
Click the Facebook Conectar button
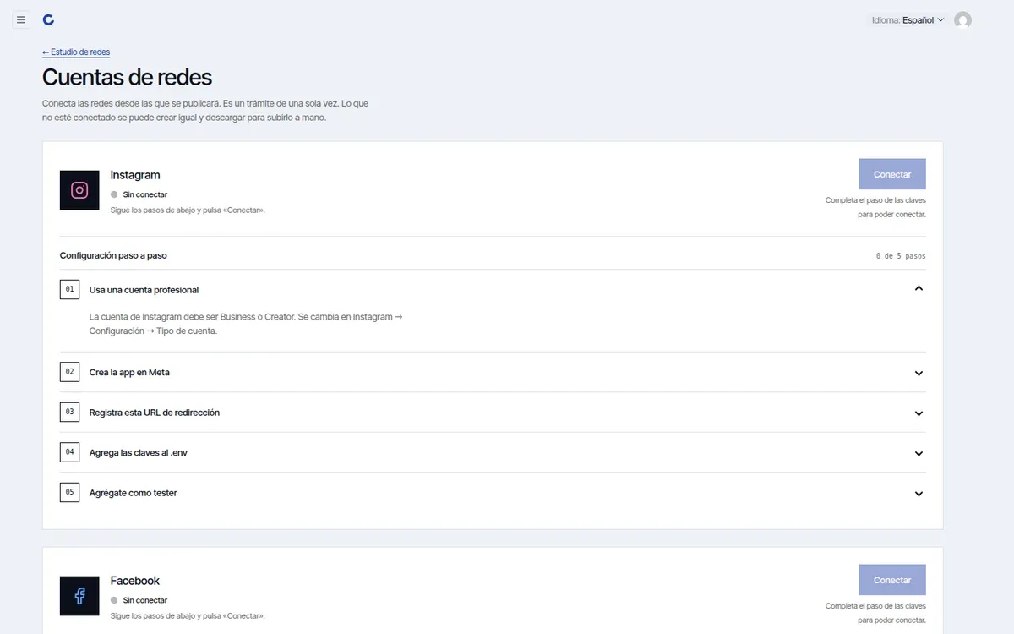[x=892, y=580]
